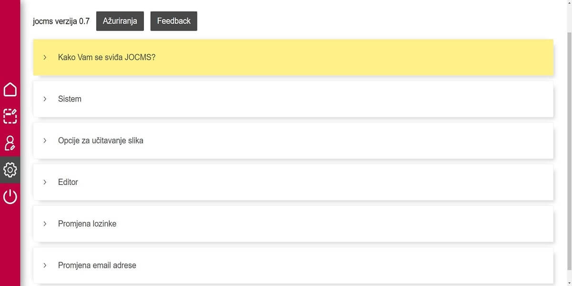
Task: Open the Sistem settings panel title
Action: pos(70,99)
